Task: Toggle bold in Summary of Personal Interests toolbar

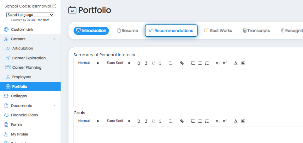Action: [x=139, y=63]
